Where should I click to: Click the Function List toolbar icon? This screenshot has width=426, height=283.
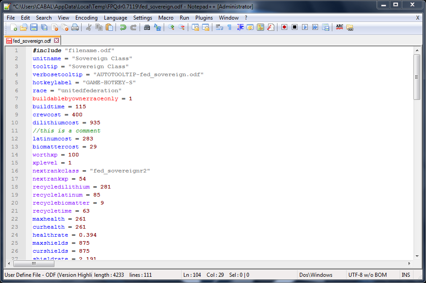(x=271, y=27)
